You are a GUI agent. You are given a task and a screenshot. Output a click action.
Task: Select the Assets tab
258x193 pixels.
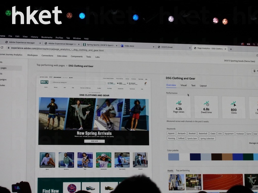(170, 171)
